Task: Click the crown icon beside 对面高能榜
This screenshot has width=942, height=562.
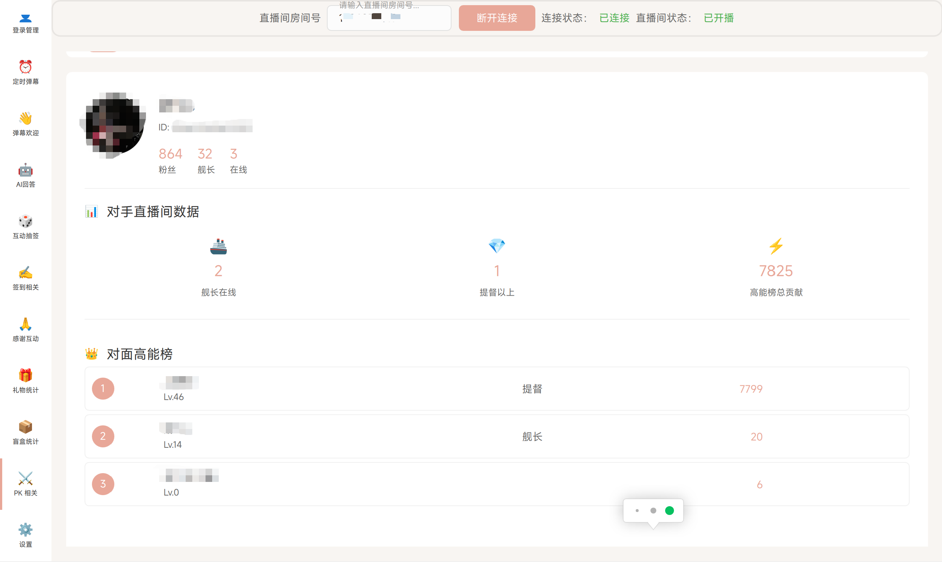Action: click(92, 354)
